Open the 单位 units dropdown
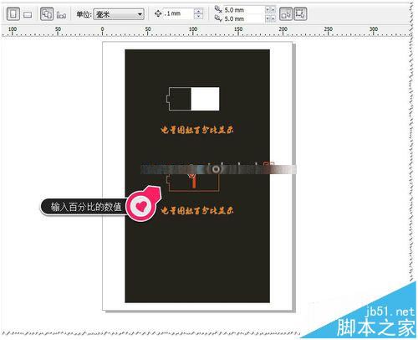418x340 pixels. coord(119,14)
